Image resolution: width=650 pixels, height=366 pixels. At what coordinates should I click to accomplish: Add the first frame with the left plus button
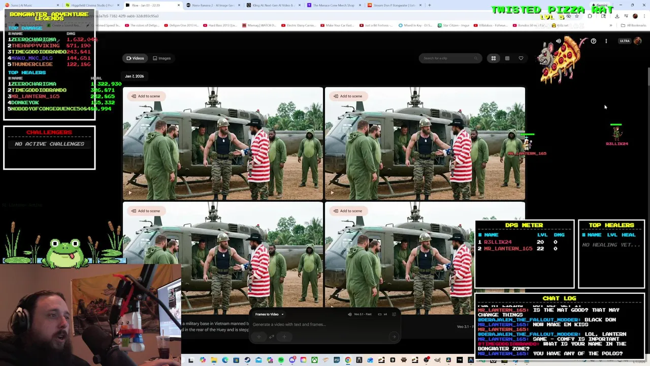[x=258, y=337]
